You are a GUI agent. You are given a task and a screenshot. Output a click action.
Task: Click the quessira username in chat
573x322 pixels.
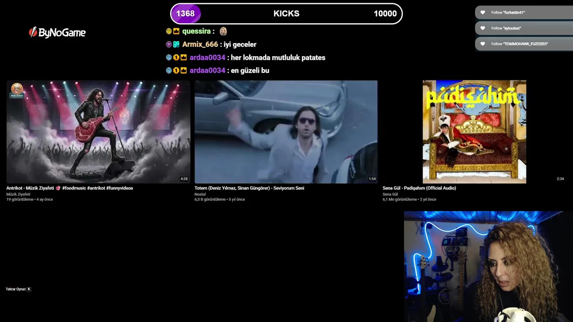197,31
